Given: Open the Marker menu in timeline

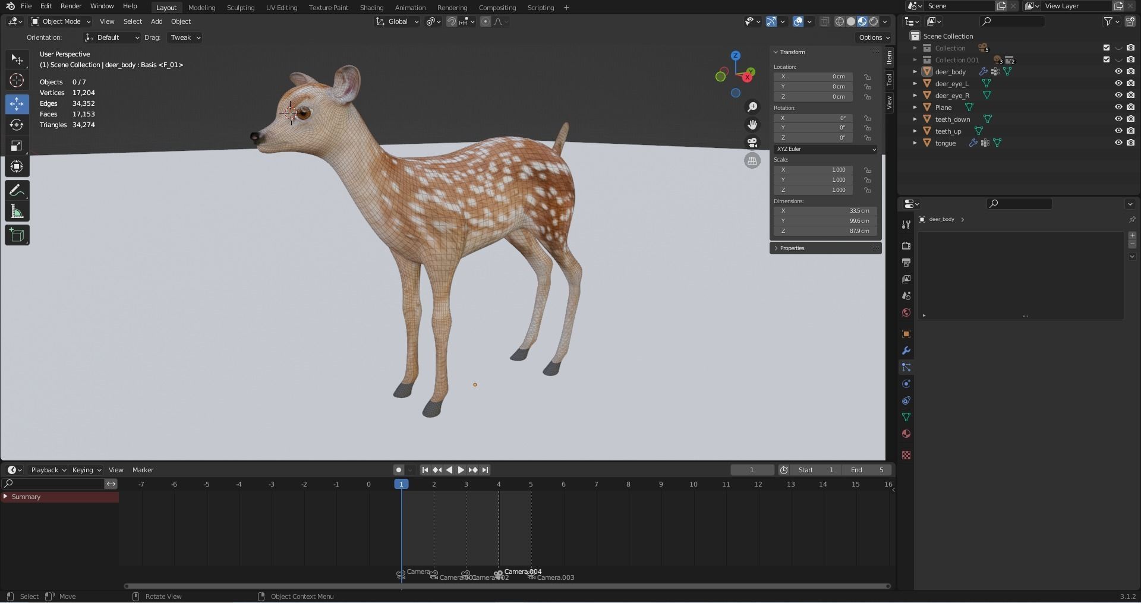Looking at the screenshot, I should pyautogui.click(x=143, y=470).
